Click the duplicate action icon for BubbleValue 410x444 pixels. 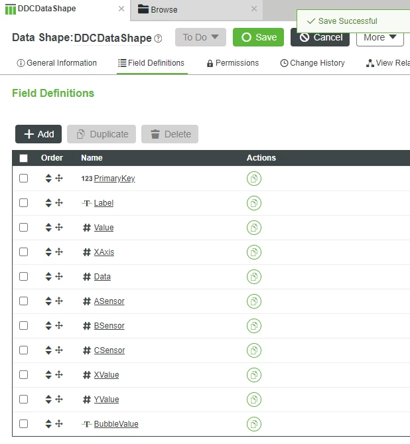pyautogui.click(x=253, y=424)
